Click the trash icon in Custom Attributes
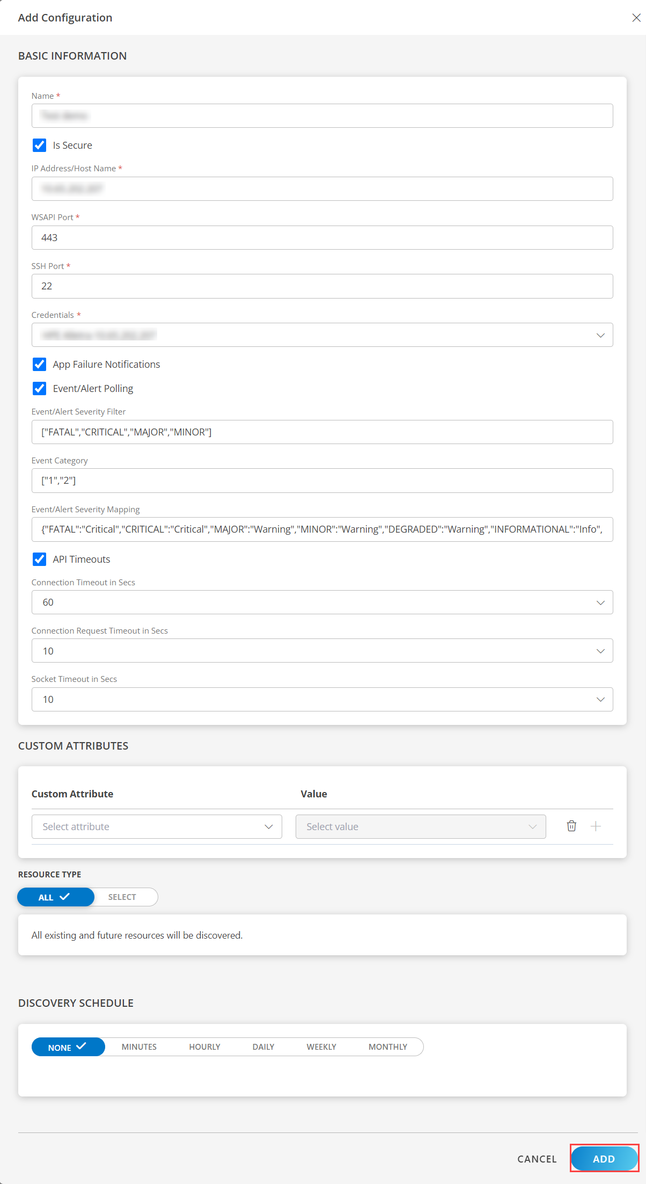Screen dimensions: 646x1184 click(571, 826)
